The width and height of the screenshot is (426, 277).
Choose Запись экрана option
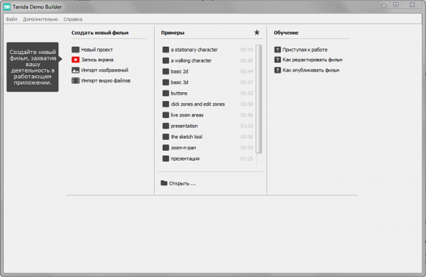pos(97,60)
